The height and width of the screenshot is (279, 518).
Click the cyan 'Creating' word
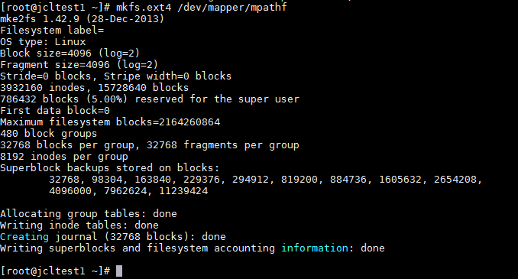(x=24, y=237)
